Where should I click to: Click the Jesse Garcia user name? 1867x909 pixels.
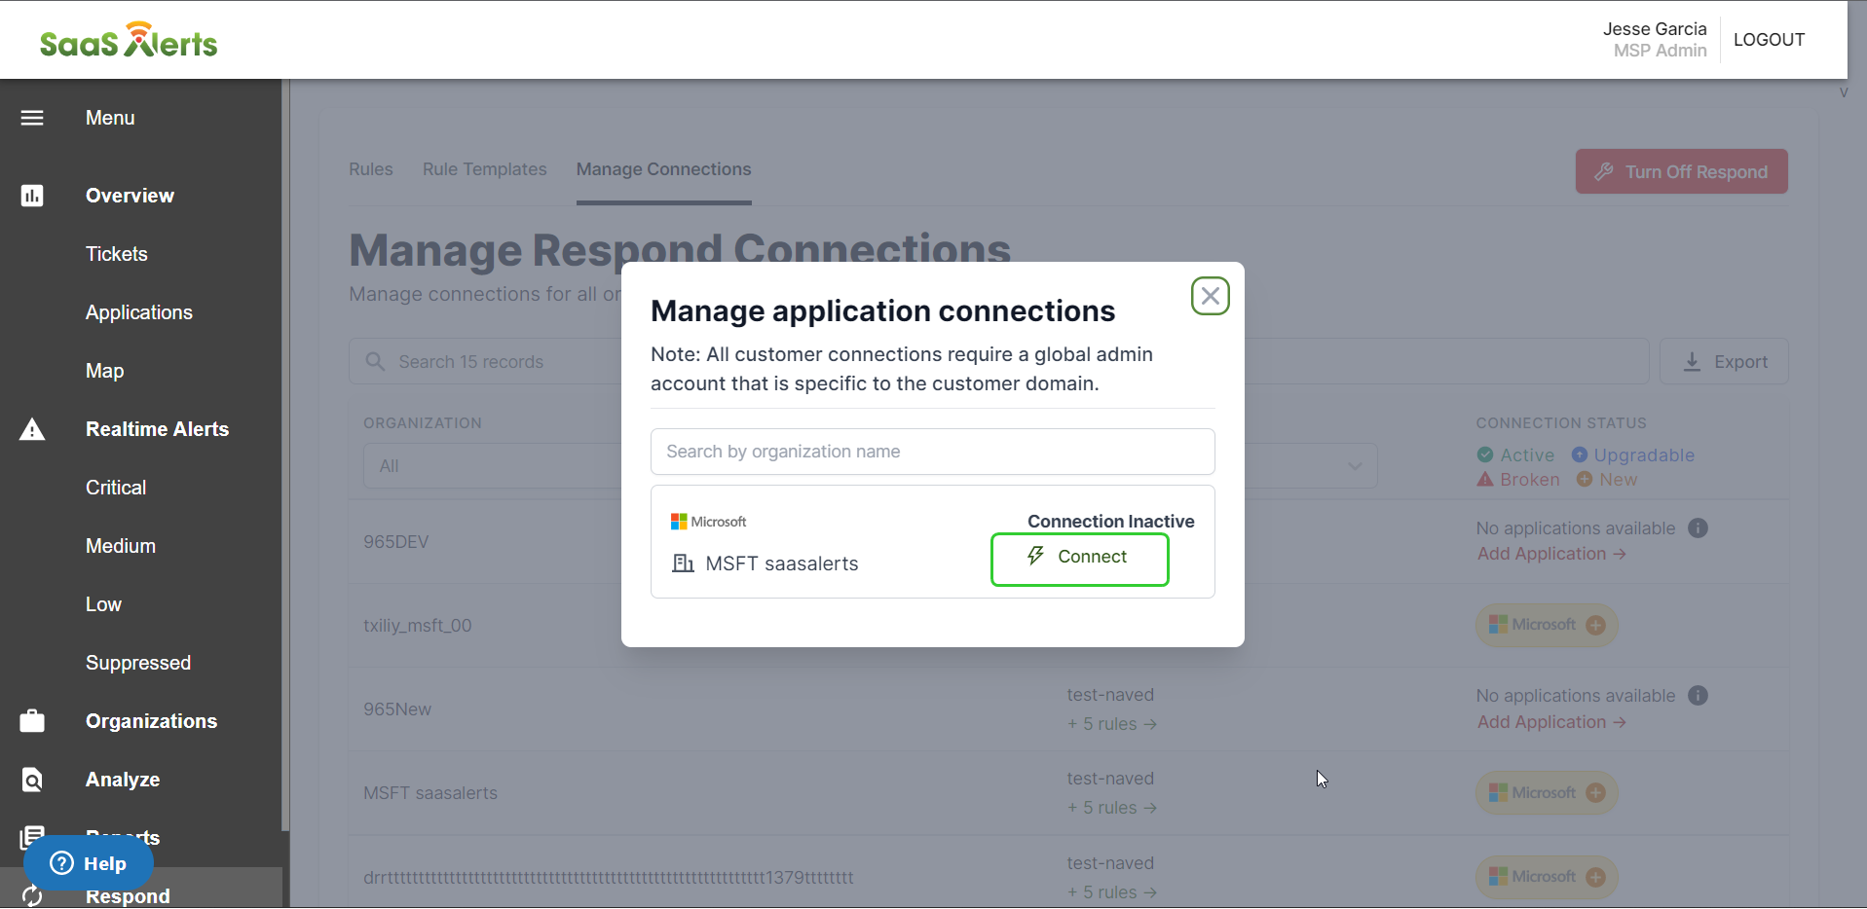(1655, 29)
